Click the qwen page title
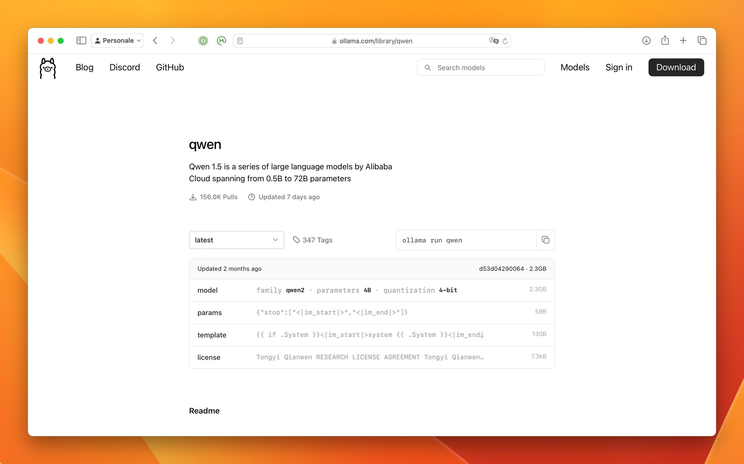Screen dimensions: 744x464 coord(205,145)
